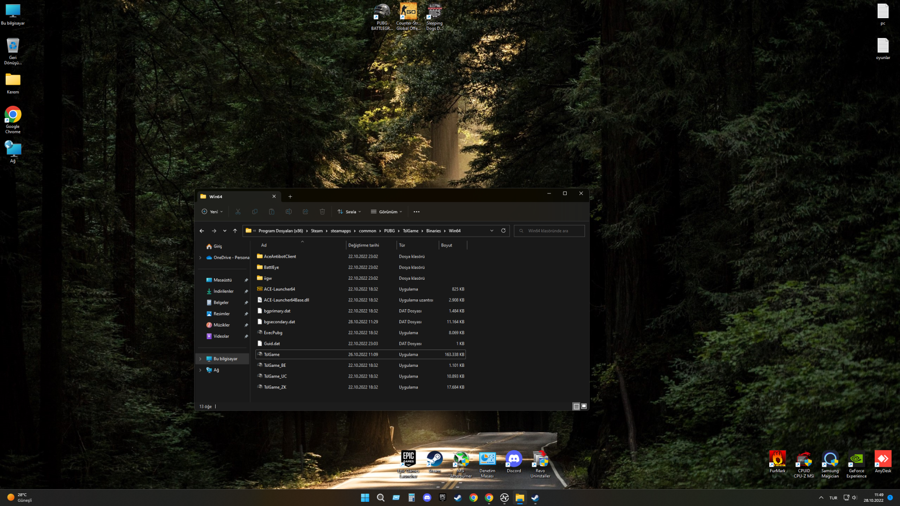Open the Görünüm view dropdown
900x506 pixels.
click(x=386, y=212)
